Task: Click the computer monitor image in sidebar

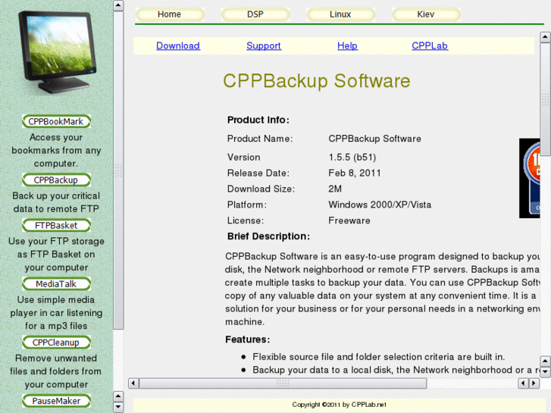Action: pos(58,52)
